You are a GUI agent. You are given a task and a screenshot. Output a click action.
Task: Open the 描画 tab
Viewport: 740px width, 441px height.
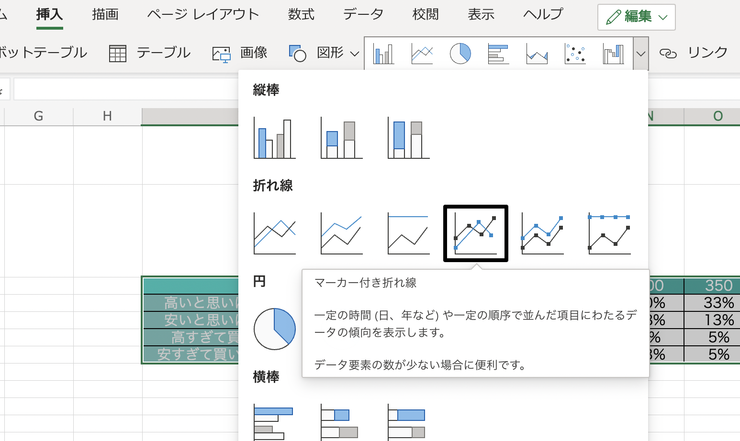click(x=105, y=14)
